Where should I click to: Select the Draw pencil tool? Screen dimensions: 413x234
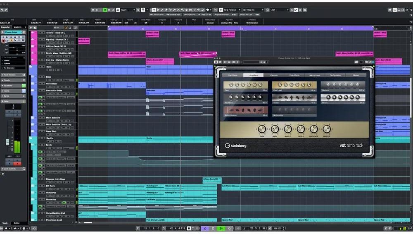(162, 10)
